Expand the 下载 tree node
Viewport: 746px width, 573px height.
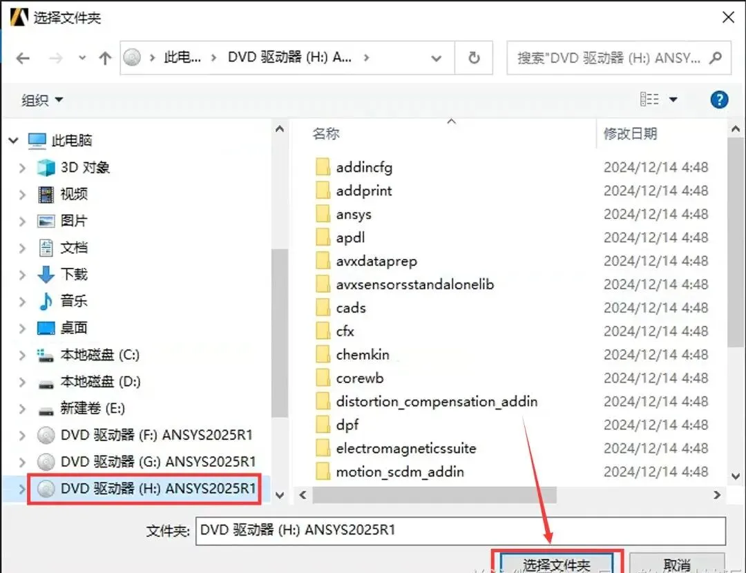click(22, 274)
